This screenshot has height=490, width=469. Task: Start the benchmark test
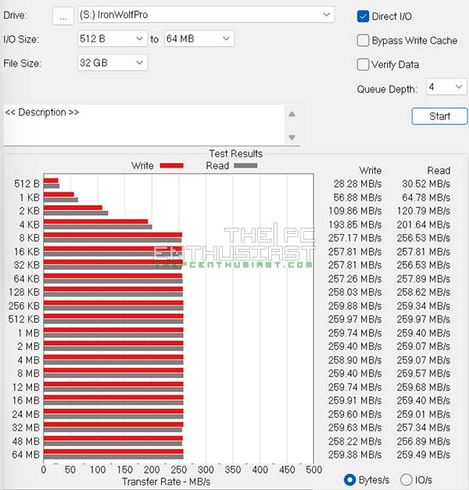pos(439,117)
